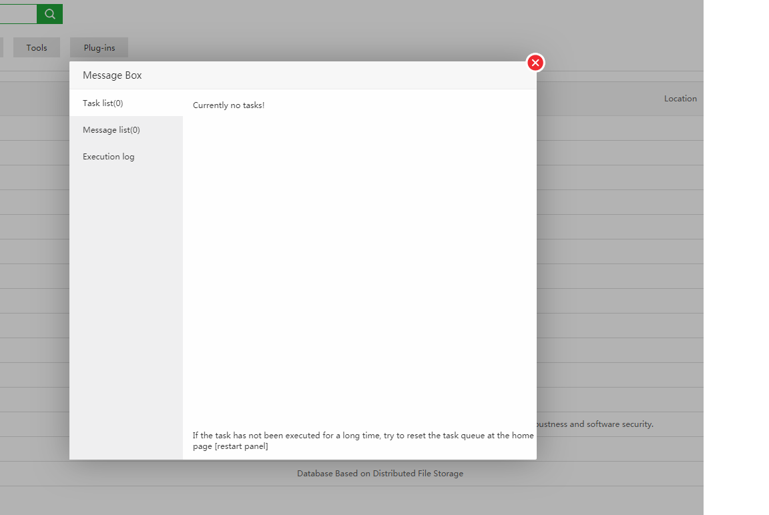Click 'Currently no tasks!' text
This screenshot has width=769, height=515.
(228, 105)
